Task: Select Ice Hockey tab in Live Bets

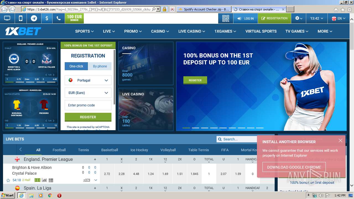Action: point(139,150)
